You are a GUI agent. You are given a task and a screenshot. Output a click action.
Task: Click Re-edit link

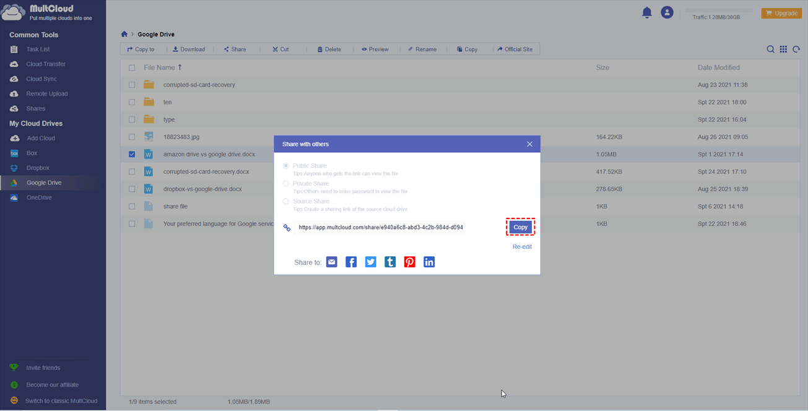coord(522,246)
